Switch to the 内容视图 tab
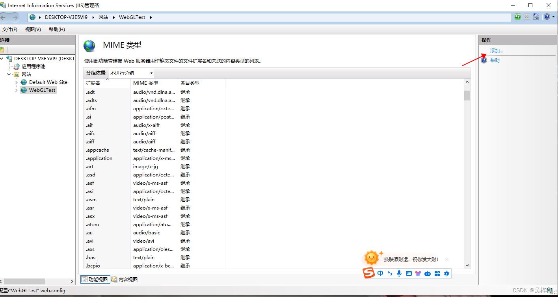The image size is (558, 297). pos(125,280)
